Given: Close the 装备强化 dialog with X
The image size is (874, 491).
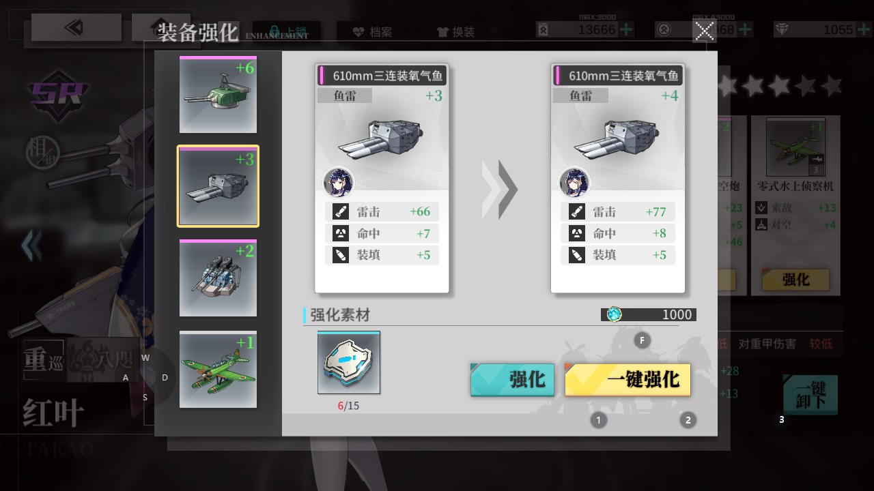Looking at the screenshot, I should [x=704, y=31].
